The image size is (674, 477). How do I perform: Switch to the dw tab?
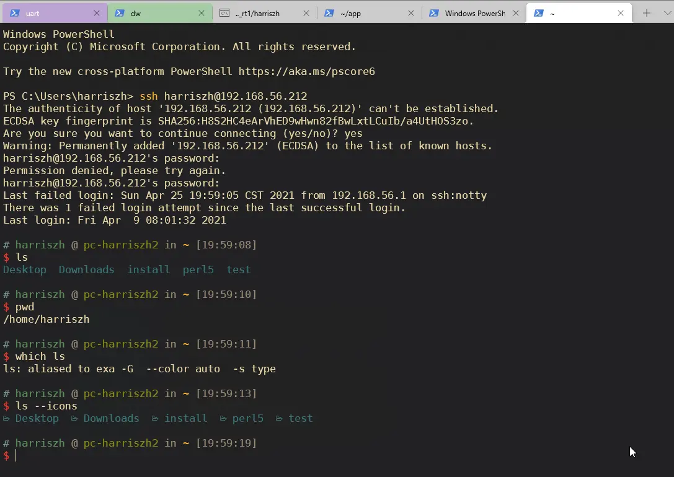pos(160,13)
